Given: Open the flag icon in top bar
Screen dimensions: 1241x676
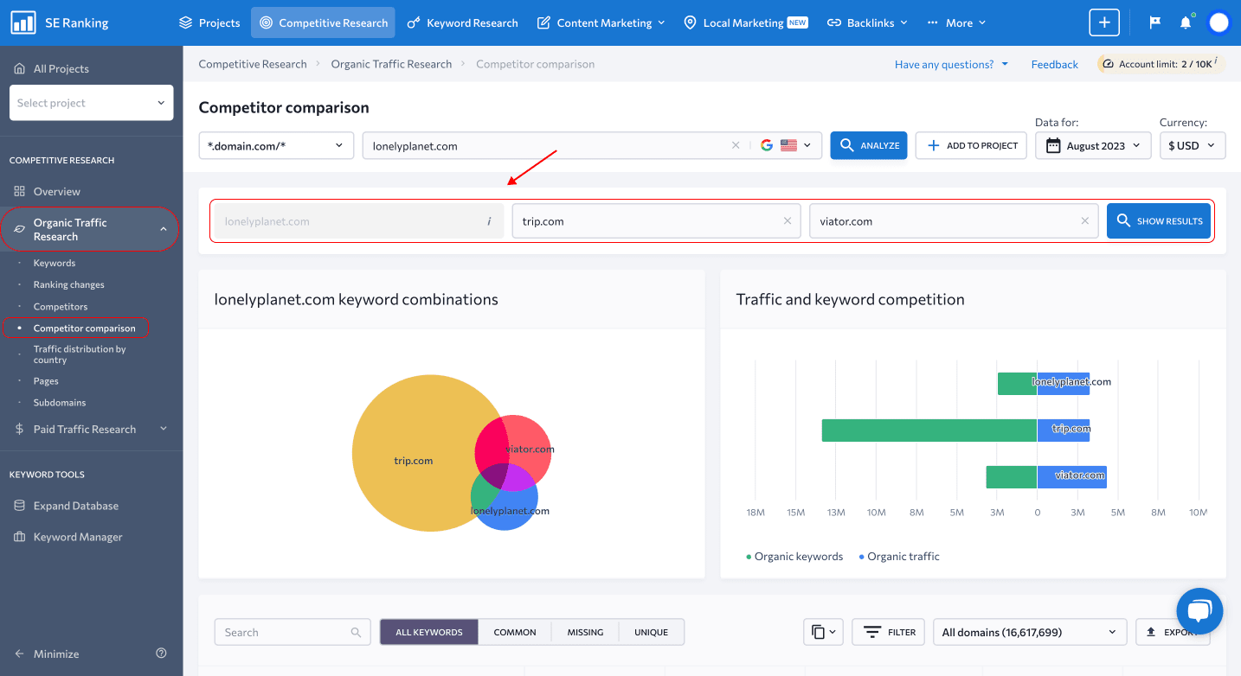Looking at the screenshot, I should (x=1154, y=23).
